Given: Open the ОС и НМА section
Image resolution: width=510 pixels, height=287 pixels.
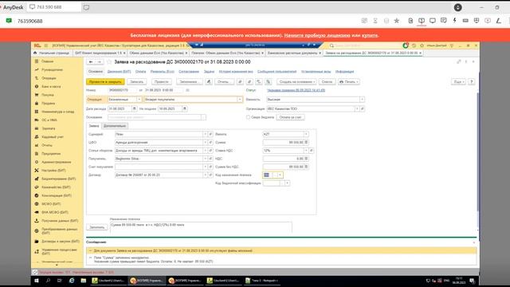Looking at the screenshot, I should point(49,120).
